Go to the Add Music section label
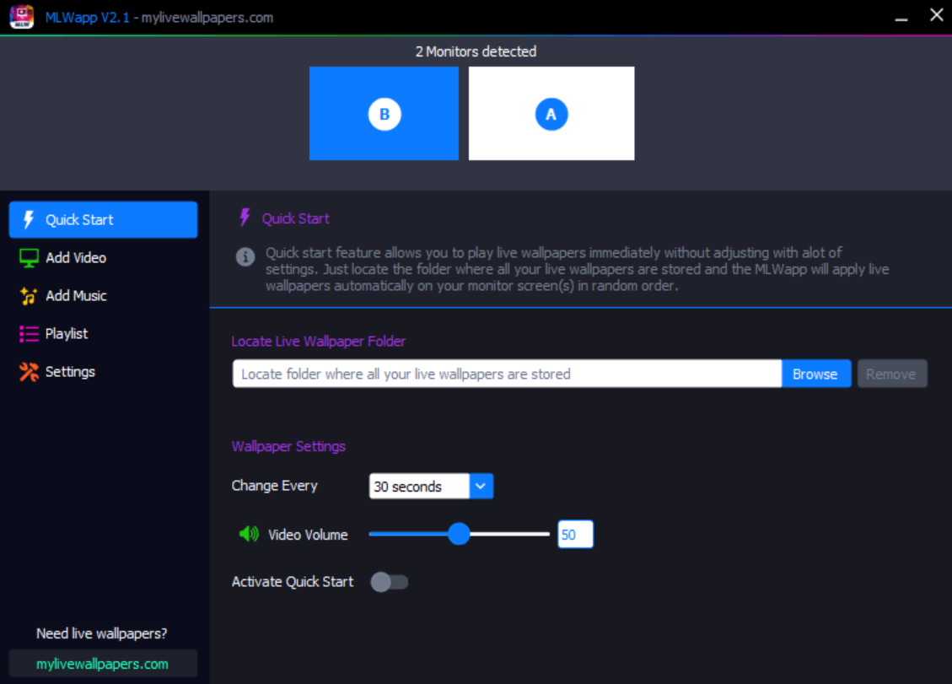This screenshot has height=684, width=952. (77, 296)
